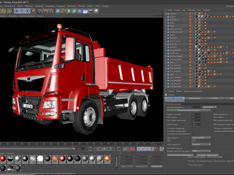Select the Cab_detail008 object row
The width and height of the screenshot is (234, 175).
click(175, 87)
